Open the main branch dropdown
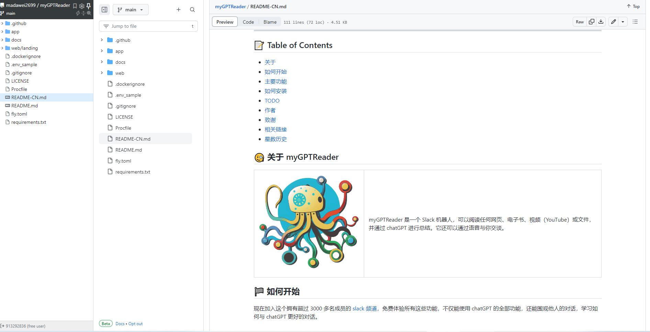Screen dimensions: 650x332 tap(131, 10)
